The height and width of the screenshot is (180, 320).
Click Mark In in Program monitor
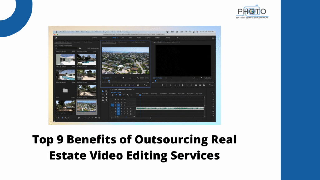(x=167, y=85)
